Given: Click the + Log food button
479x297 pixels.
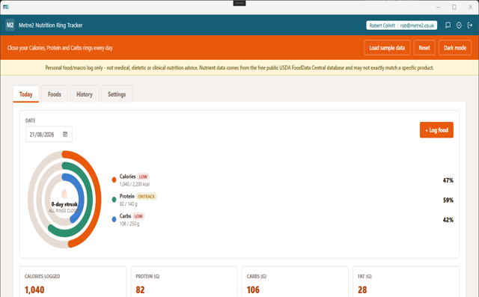Looking at the screenshot, I should 436,130.
